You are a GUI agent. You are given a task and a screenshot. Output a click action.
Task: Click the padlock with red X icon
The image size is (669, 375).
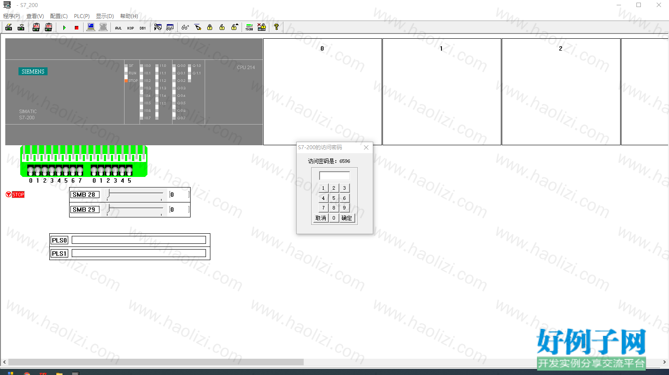(x=261, y=27)
